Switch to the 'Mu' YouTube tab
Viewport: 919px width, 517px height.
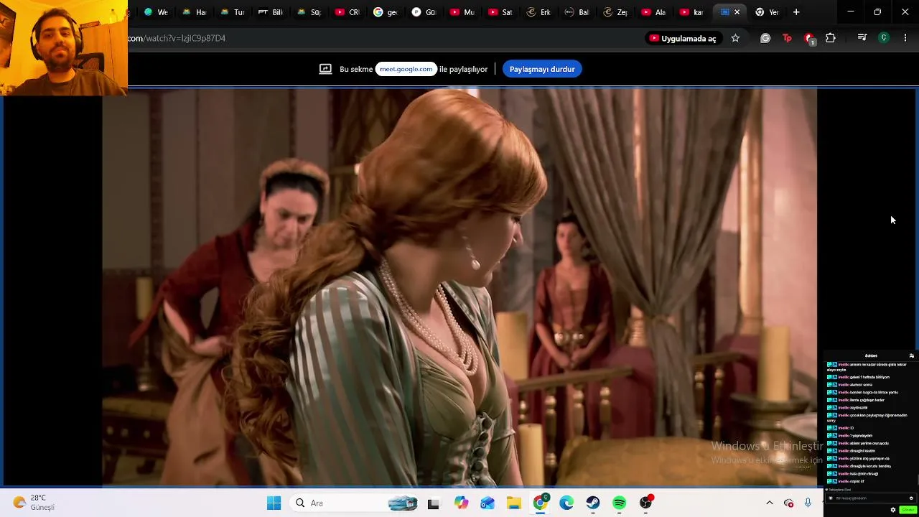(462, 12)
